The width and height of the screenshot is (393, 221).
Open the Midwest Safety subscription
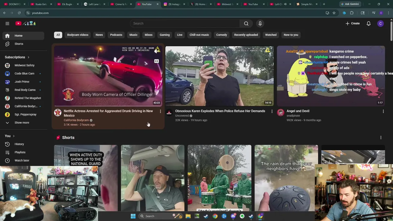pos(23,65)
